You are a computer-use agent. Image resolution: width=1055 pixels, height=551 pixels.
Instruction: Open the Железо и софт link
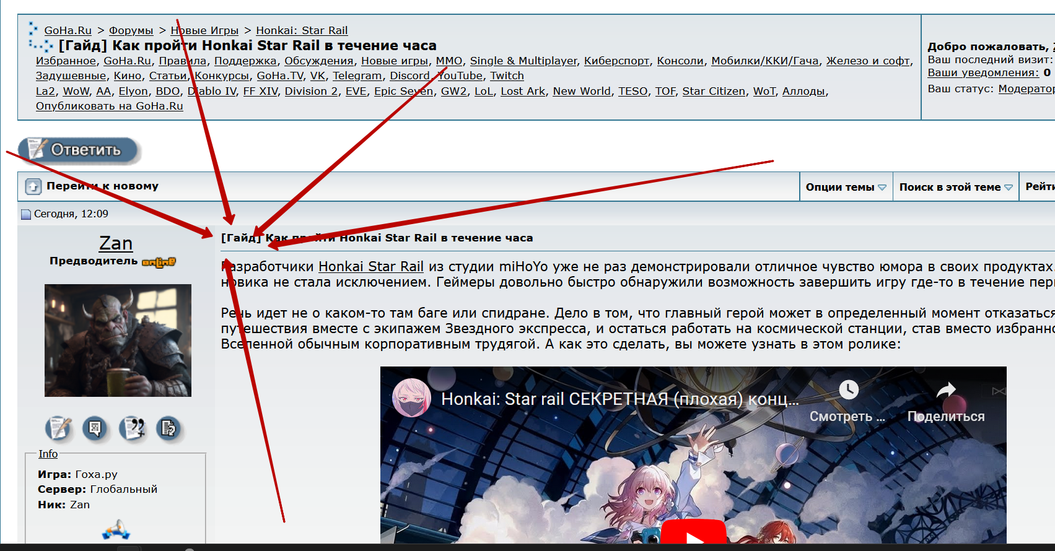[x=868, y=61]
